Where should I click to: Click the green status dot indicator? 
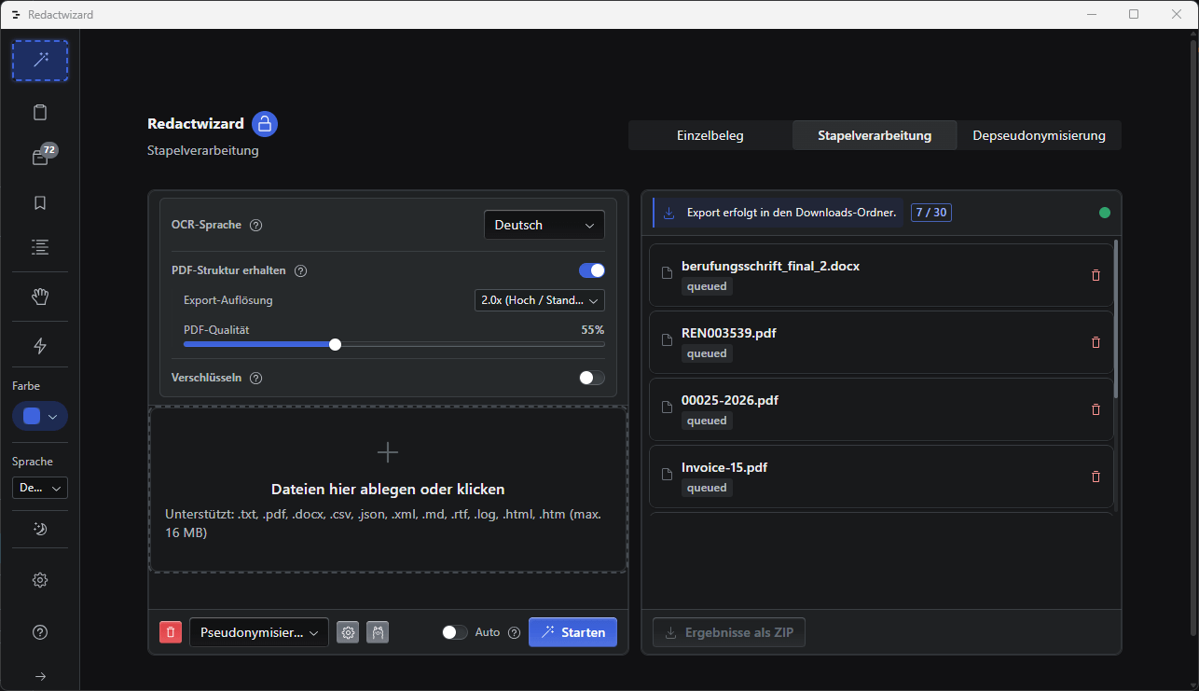[1105, 213]
